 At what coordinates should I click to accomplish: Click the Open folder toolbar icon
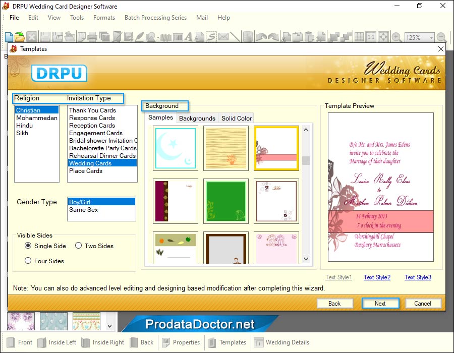[20, 37]
